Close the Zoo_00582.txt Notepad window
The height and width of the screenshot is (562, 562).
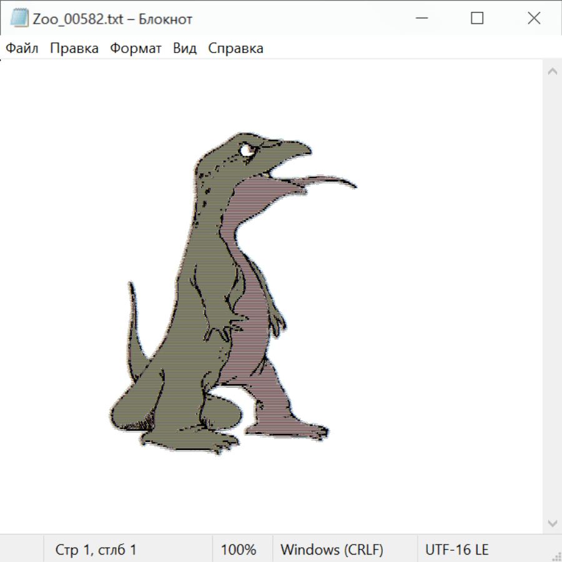(x=534, y=18)
